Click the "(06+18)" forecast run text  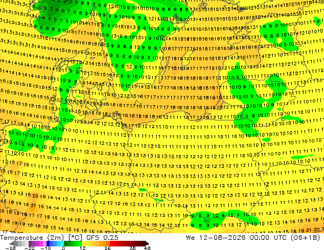[305, 238]
